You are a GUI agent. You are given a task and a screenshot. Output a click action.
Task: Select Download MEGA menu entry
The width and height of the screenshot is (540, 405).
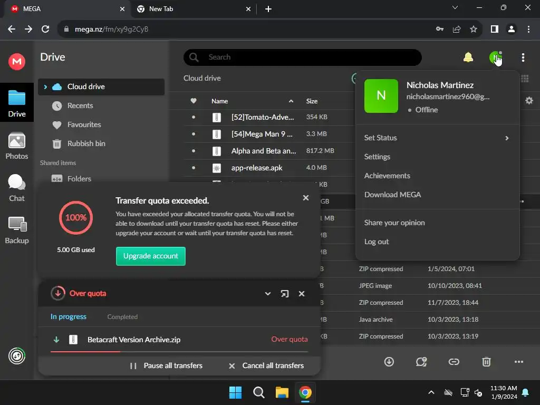click(392, 195)
